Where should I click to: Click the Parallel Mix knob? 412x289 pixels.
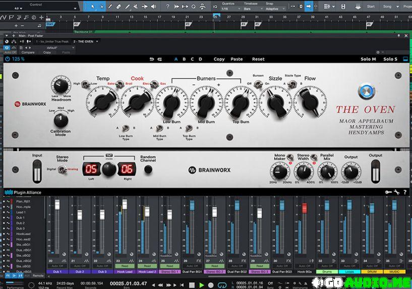tap(328, 172)
